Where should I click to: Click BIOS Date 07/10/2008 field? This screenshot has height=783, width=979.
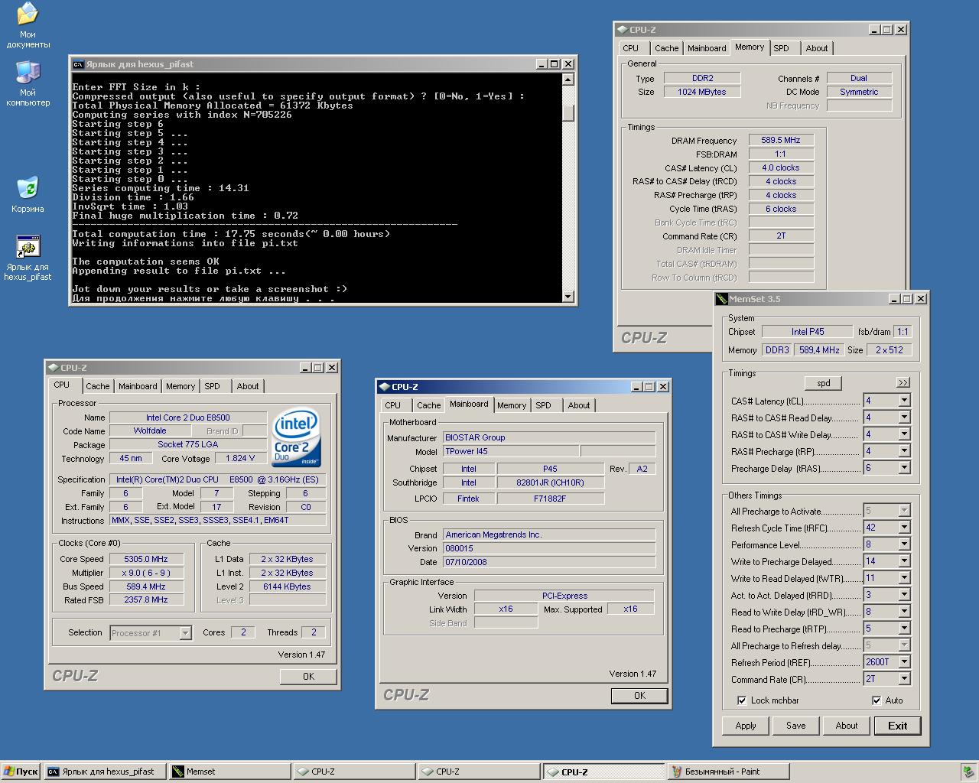pos(549,562)
